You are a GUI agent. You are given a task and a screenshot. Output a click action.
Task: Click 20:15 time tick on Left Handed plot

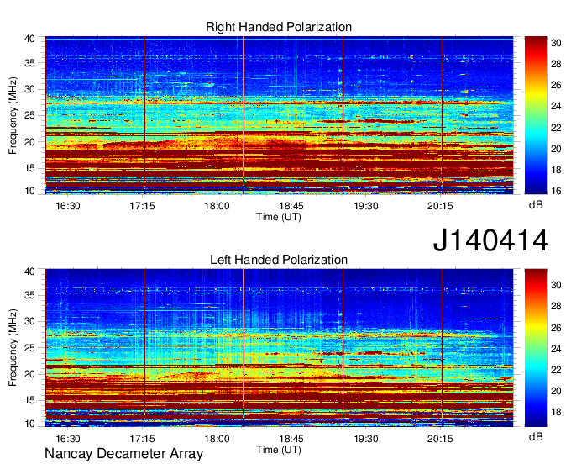click(440, 439)
